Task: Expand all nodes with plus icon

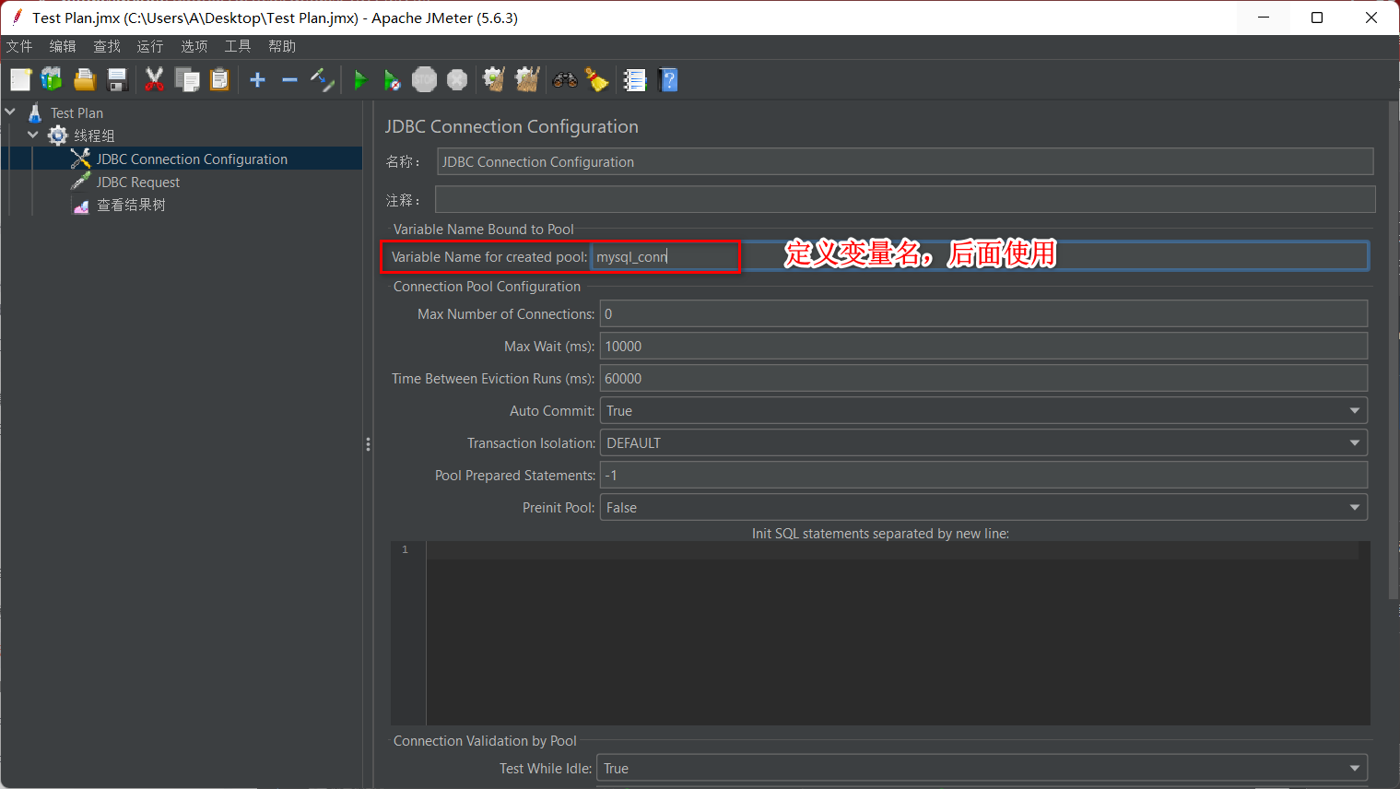Action: (257, 80)
